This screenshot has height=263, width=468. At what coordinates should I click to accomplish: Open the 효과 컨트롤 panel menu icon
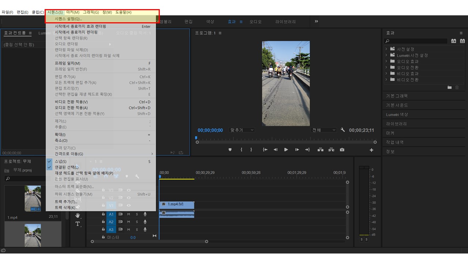pos(30,33)
